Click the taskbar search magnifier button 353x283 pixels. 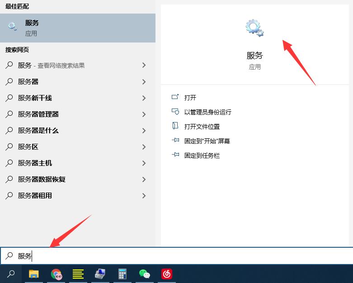tap(11, 274)
